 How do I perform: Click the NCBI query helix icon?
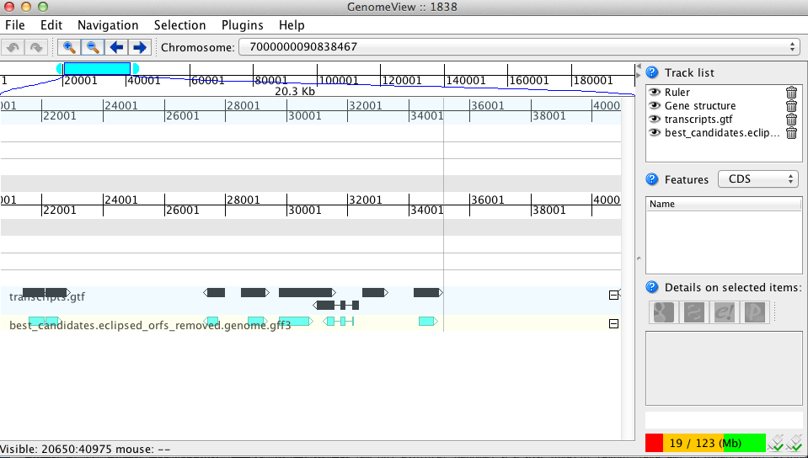(694, 312)
